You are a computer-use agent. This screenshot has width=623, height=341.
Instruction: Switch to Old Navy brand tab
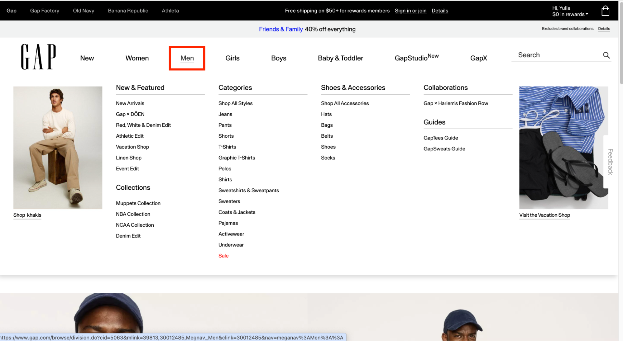click(83, 11)
